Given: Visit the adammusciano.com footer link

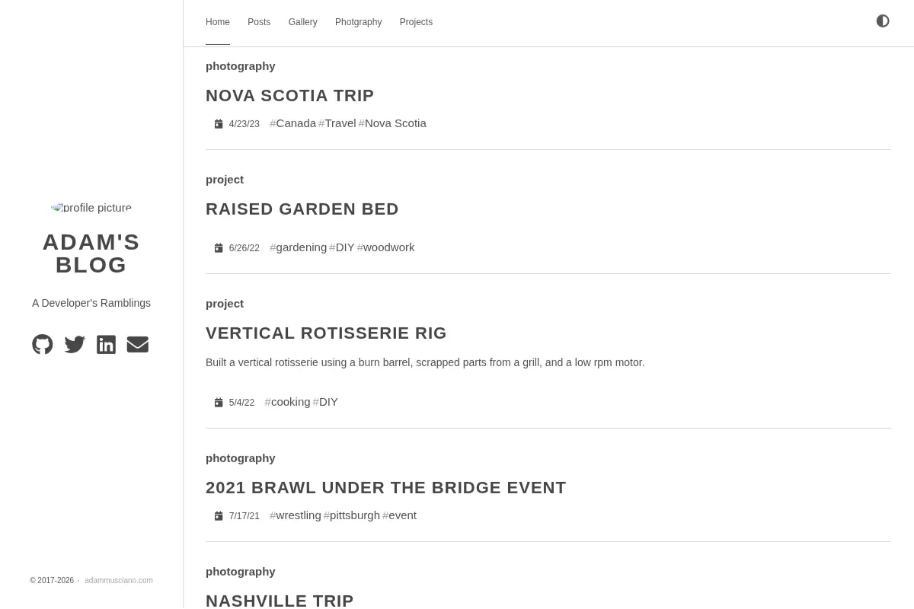Looking at the screenshot, I should 119,581.
